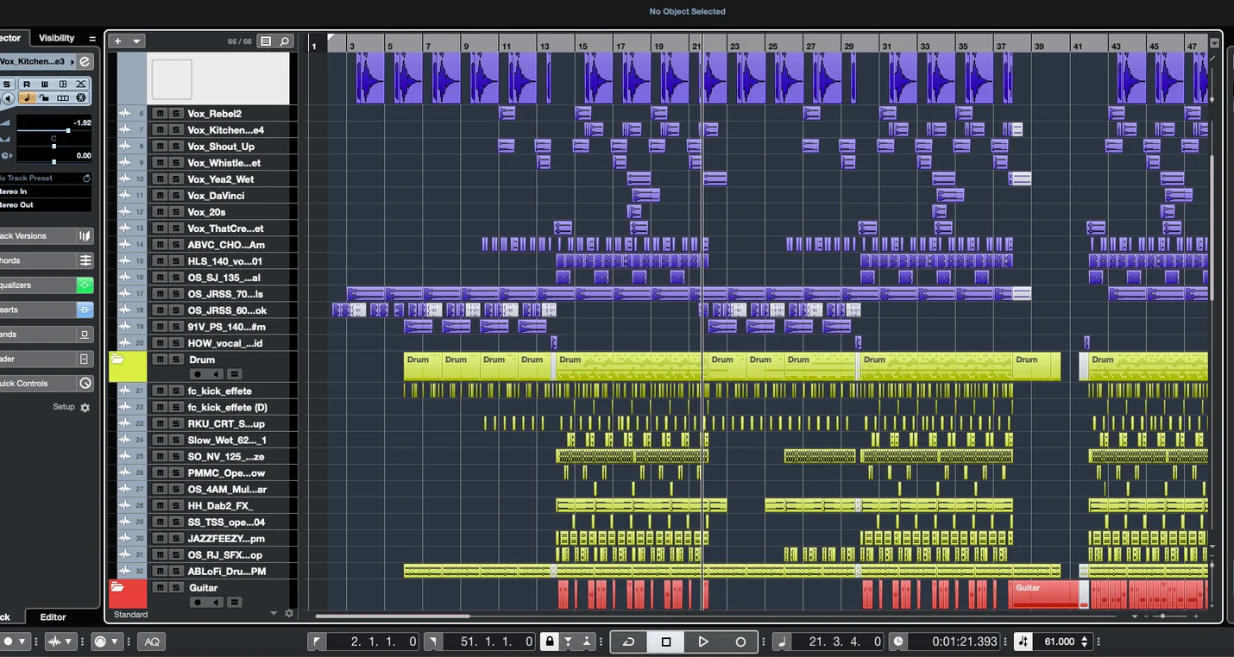Viewport: 1234px width, 657px height.
Task: Expand the Sends inspector section
Action: click(47, 334)
